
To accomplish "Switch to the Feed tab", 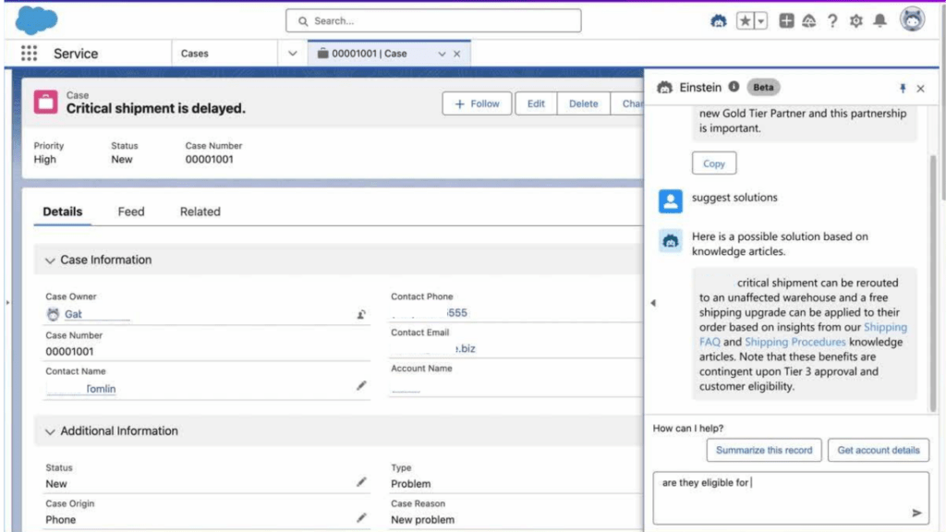I will click(x=131, y=212).
